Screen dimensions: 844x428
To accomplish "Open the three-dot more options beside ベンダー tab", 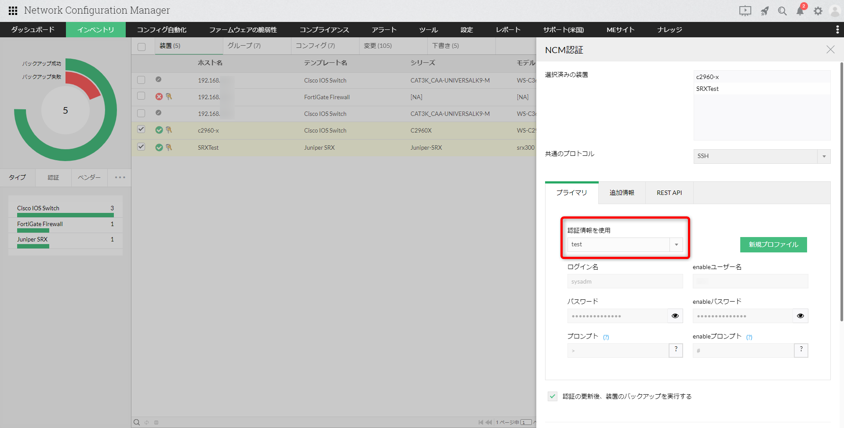I will coord(120,177).
